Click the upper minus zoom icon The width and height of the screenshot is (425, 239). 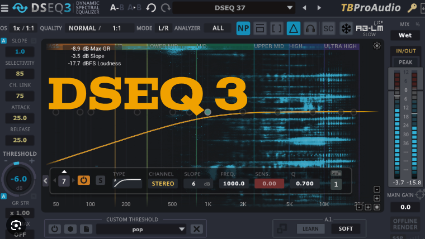click(377, 189)
